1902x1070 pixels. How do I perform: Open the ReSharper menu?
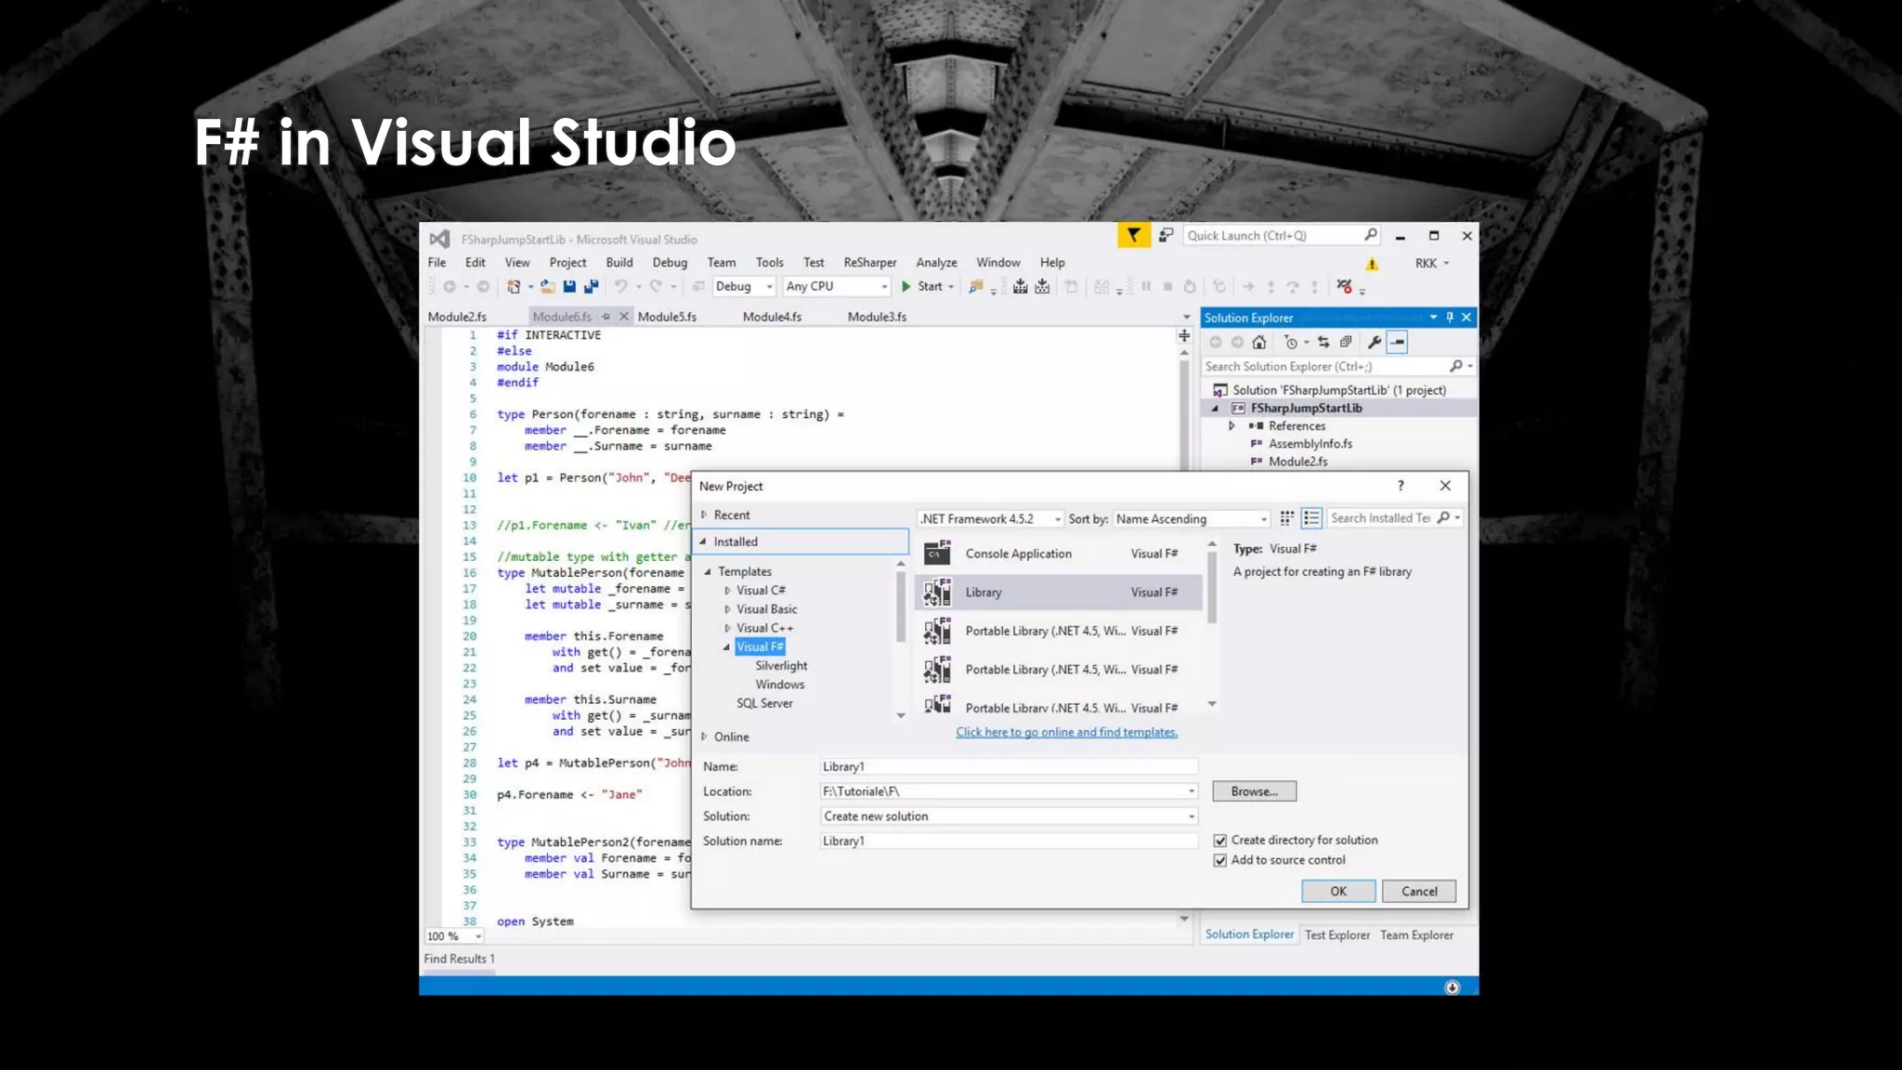click(x=870, y=263)
